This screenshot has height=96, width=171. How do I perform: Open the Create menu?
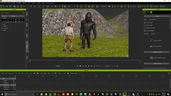click(x=9, y=3)
